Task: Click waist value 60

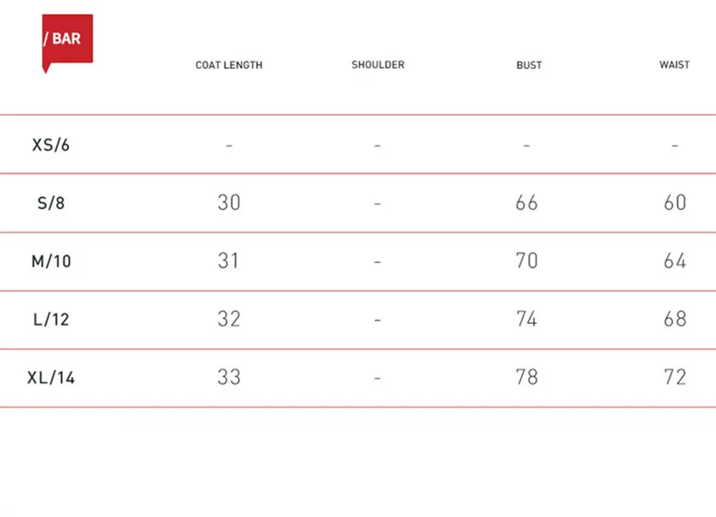Action: [675, 202]
